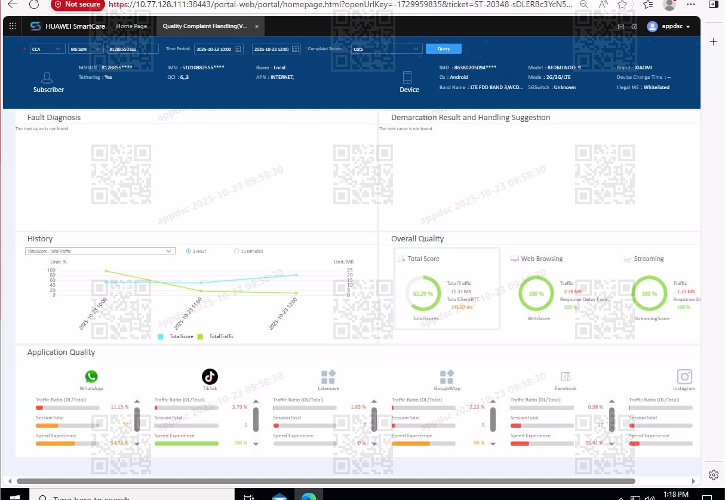Click WhatsApp Speed Experience progress bar
The width and height of the screenshot is (725, 500).
(x=67, y=443)
